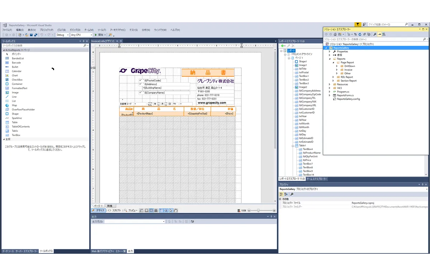Click the class diagram icon in Solution Explorer toolbar
430x272 pixels.
384,34
